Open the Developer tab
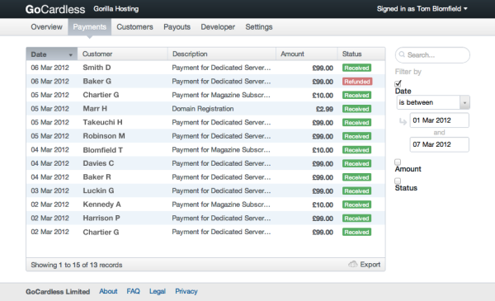 218,27
